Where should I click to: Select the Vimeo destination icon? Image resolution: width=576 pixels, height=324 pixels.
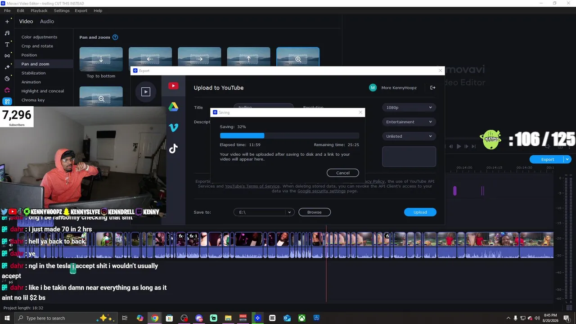173,128
